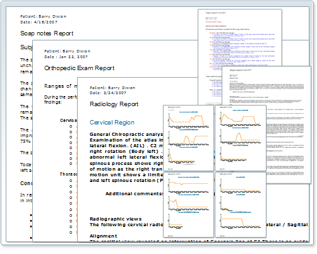Image resolution: width=317 pixels, height=254 pixels.
Task: Open the lower-left graph page thumbnail
Action: pos(188,205)
